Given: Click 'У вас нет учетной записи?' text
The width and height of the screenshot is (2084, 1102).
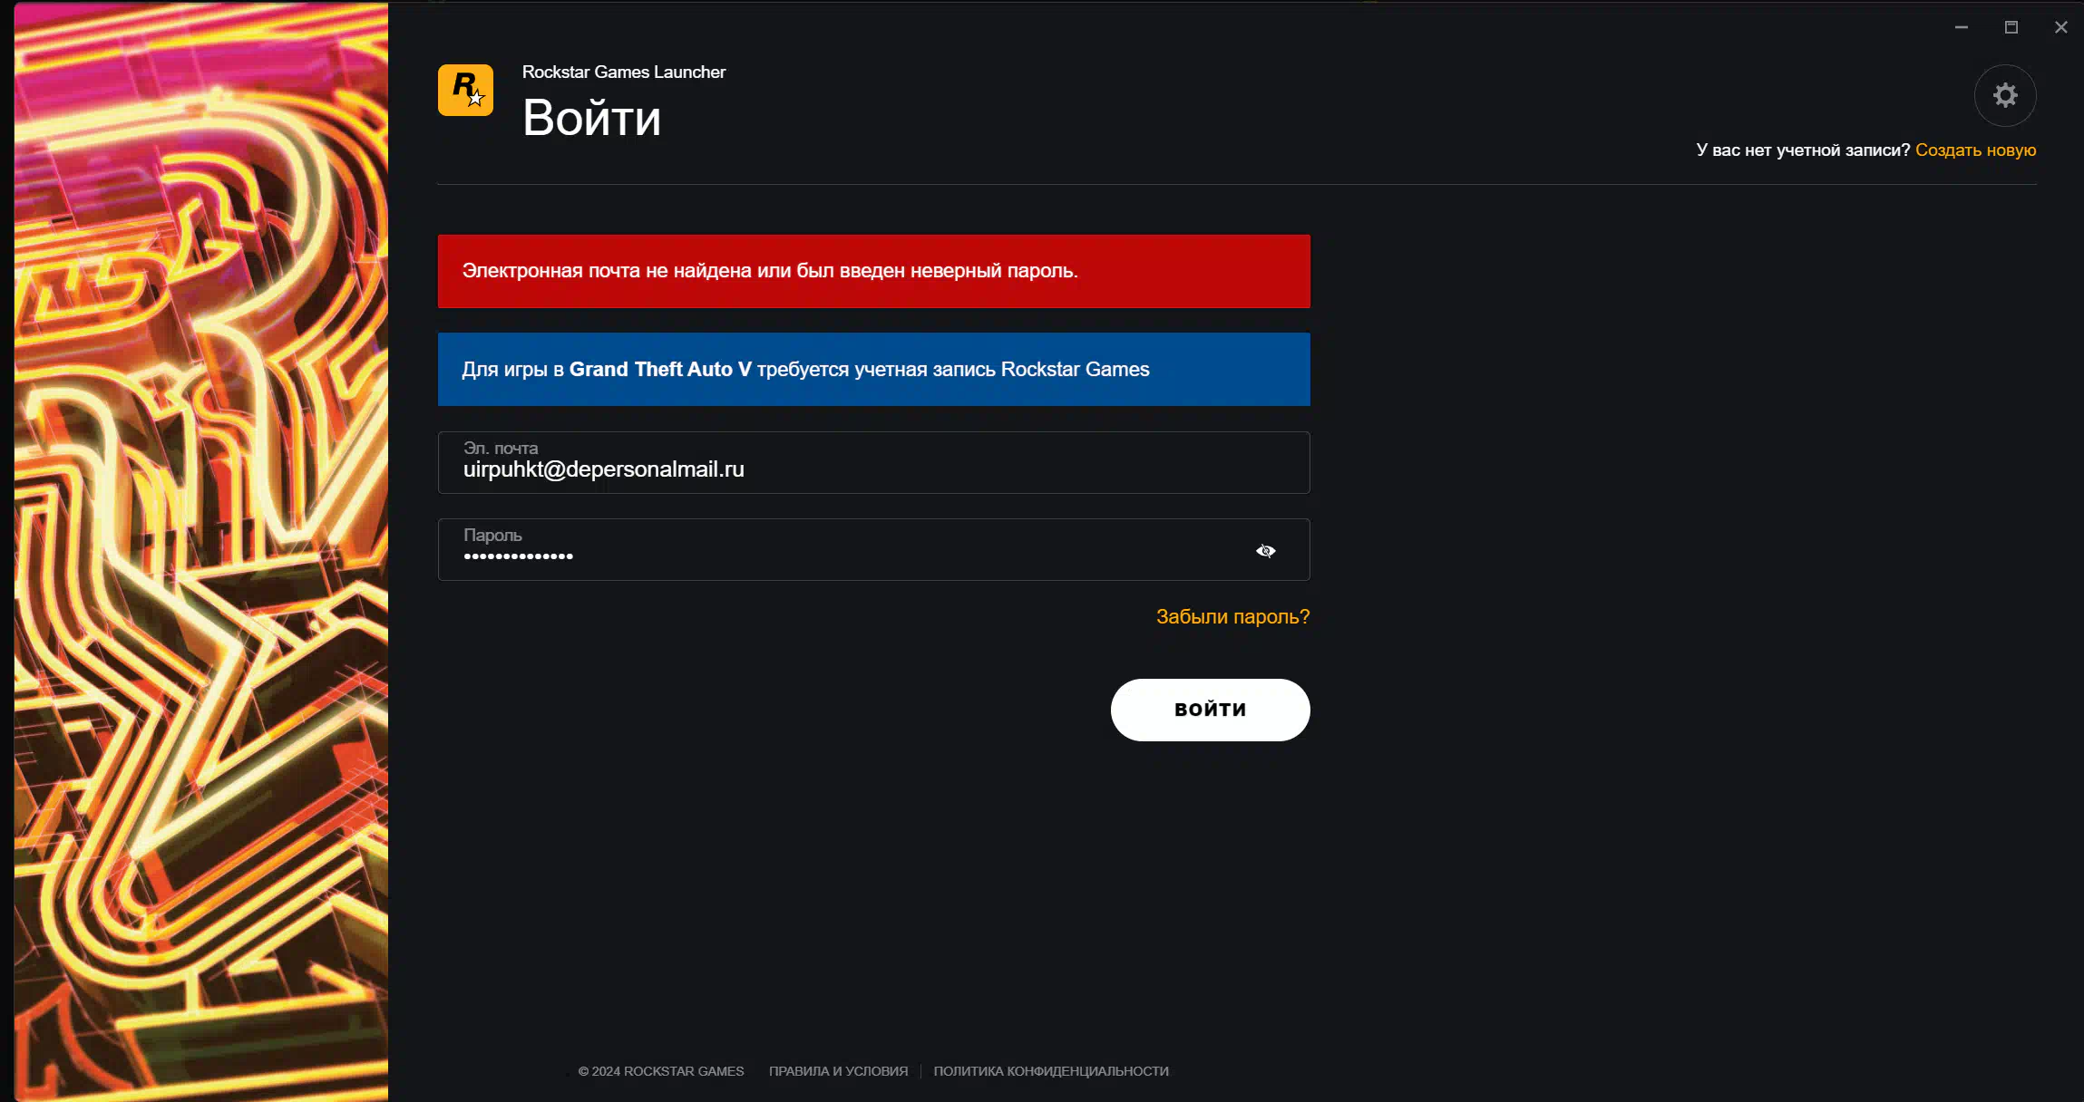Looking at the screenshot, I should tap(1802, 150).
